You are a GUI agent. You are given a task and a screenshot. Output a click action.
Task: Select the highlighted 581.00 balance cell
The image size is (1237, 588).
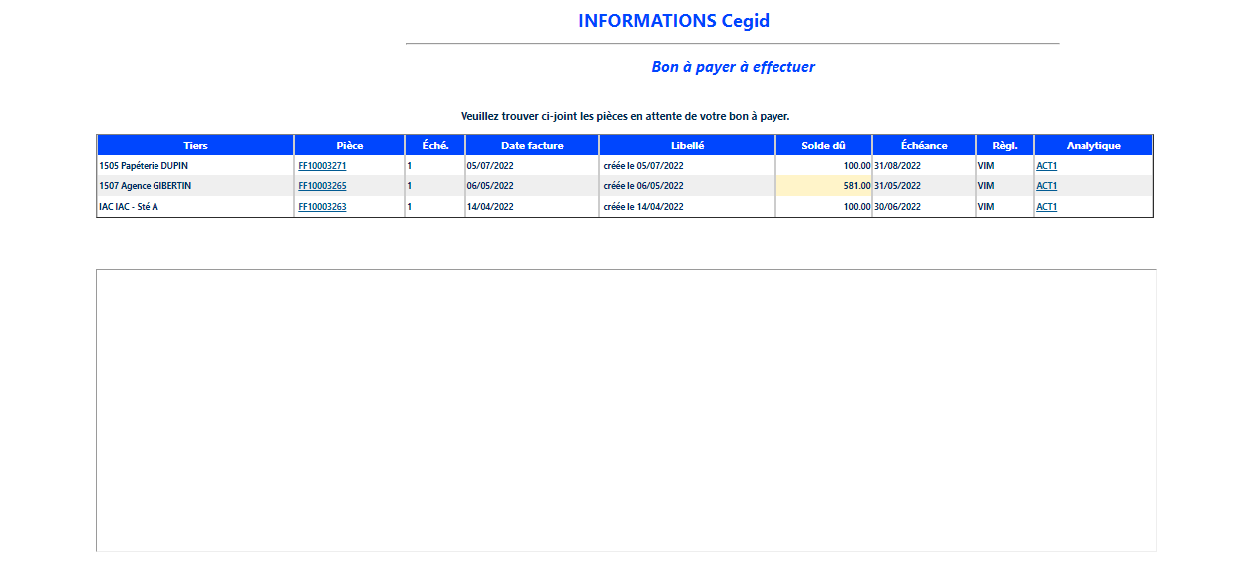(824, 186)
